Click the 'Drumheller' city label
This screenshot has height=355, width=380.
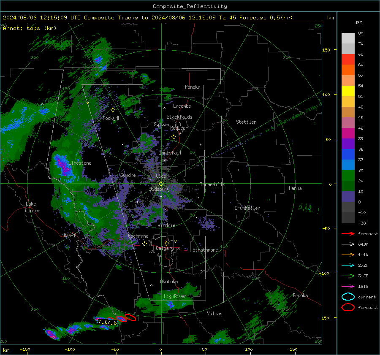point(247,208)
